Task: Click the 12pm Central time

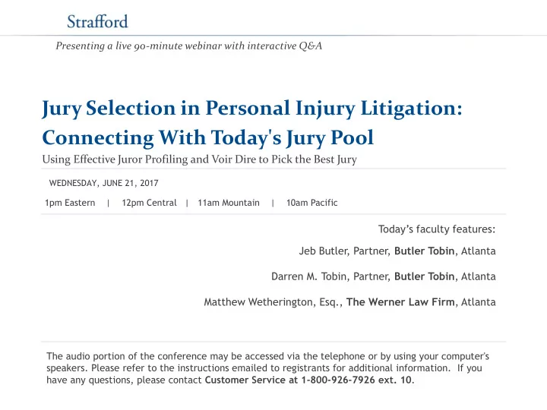Action: [149, 203]
